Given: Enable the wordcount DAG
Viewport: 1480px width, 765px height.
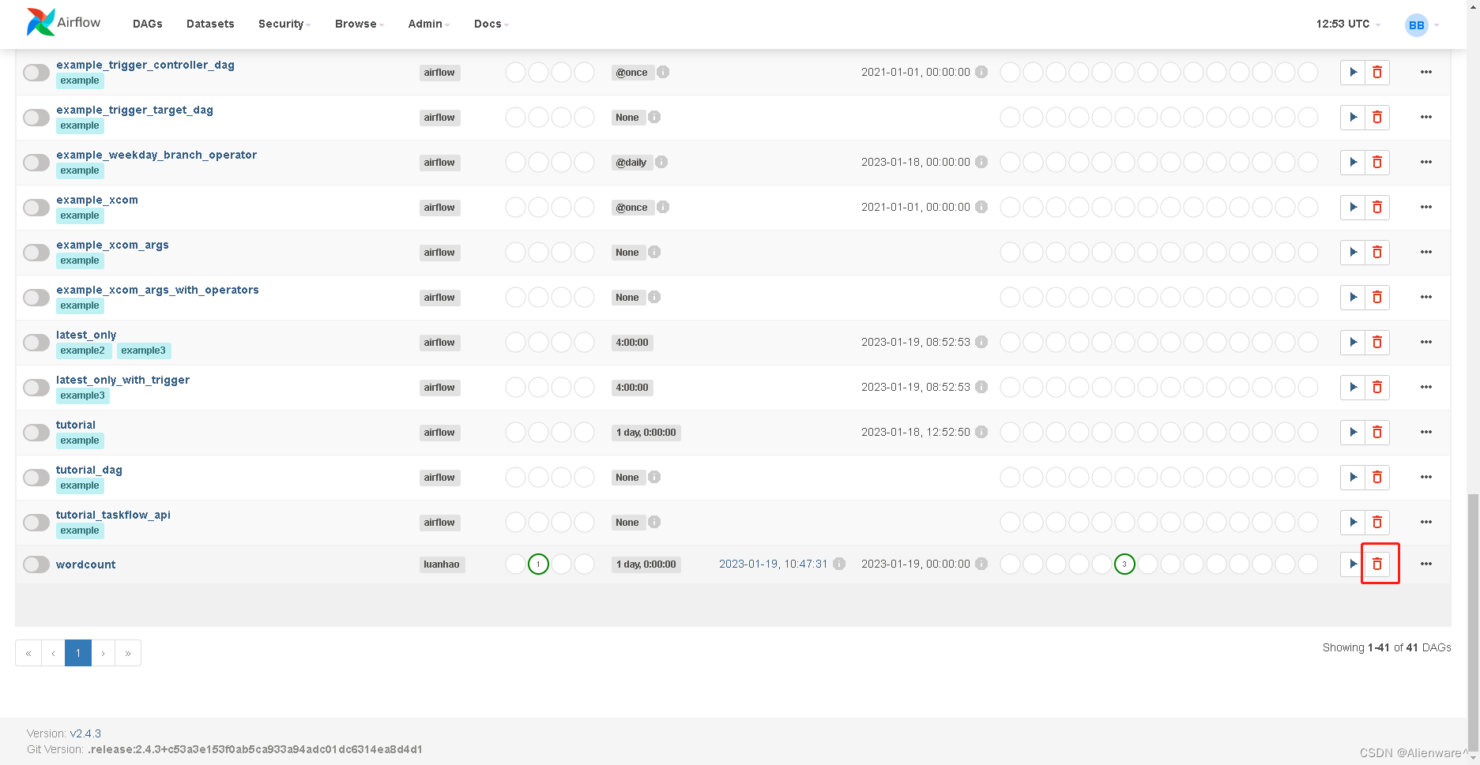Looking at the screenshot, I should 36,564.
